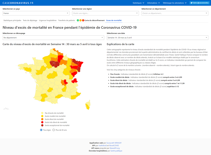Viewport: 211px width, 155px height.
Task: Expand the date selector 'Semaine 14'
Action: coord(157,38)
